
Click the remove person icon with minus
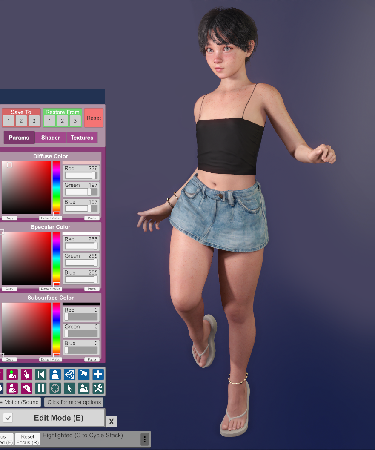click(x=12, y=388)
